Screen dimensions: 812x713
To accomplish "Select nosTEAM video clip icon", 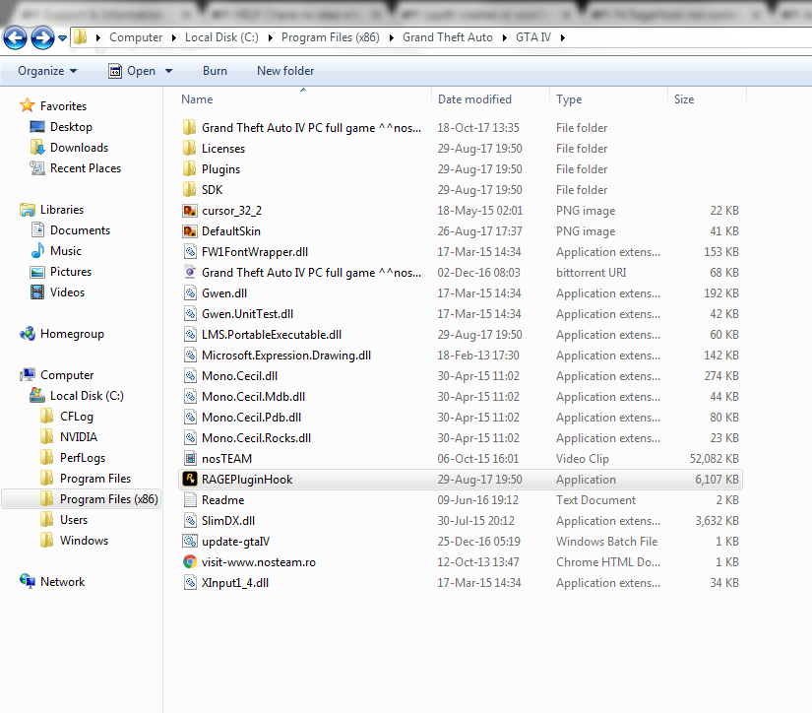I will coord(190,459).
